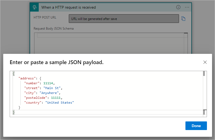
Task: Copy the HTTP POST URL
Action: pos(184,19)
